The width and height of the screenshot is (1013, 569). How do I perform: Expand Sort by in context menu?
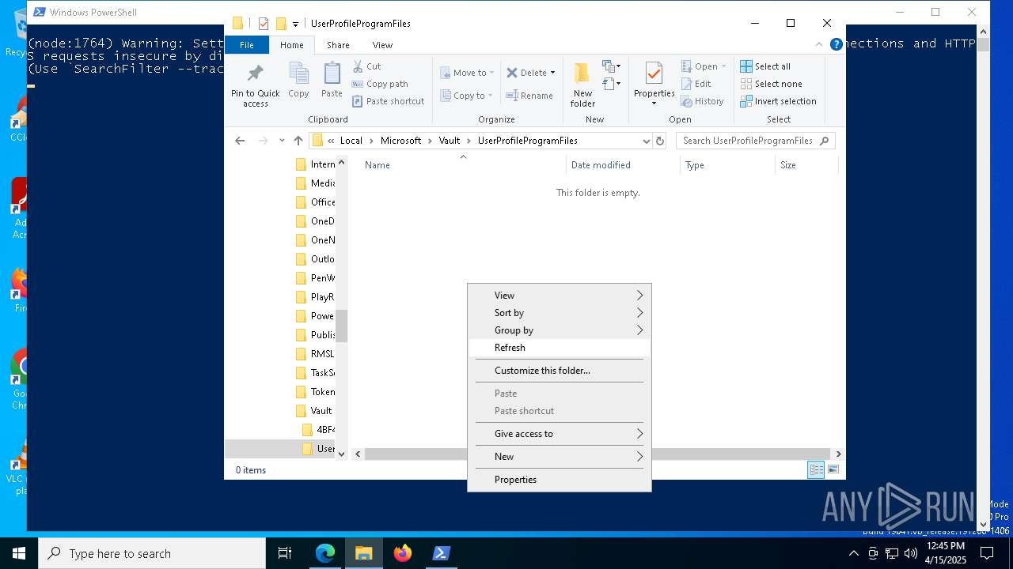pos(560,313)
